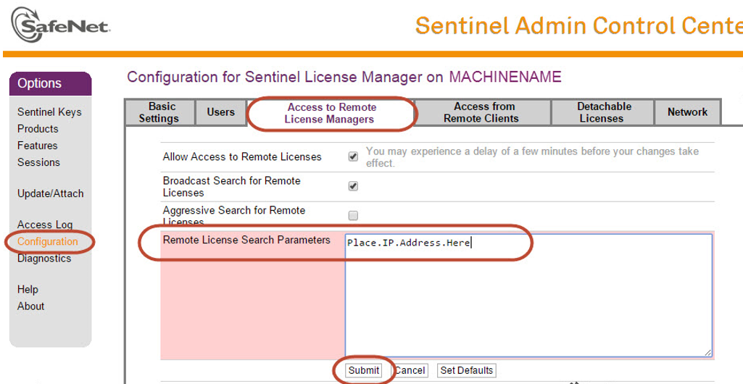Select Configuration in the sidebar
Image resolution: width=743 pixels, height=384 pixels.
pyautogui.click(x=48, y=241)
